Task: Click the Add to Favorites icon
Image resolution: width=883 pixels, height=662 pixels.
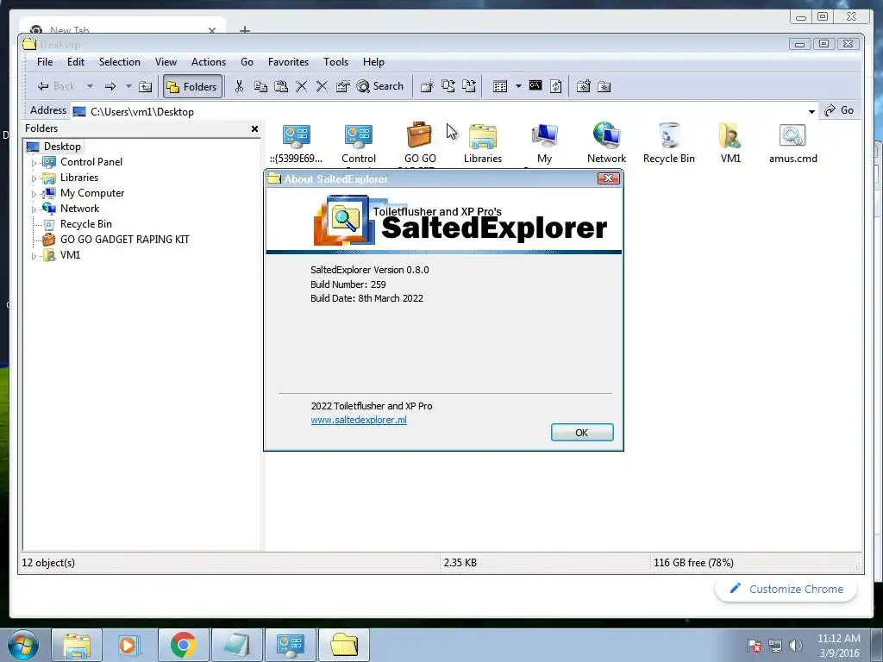Action: point(584,86)
